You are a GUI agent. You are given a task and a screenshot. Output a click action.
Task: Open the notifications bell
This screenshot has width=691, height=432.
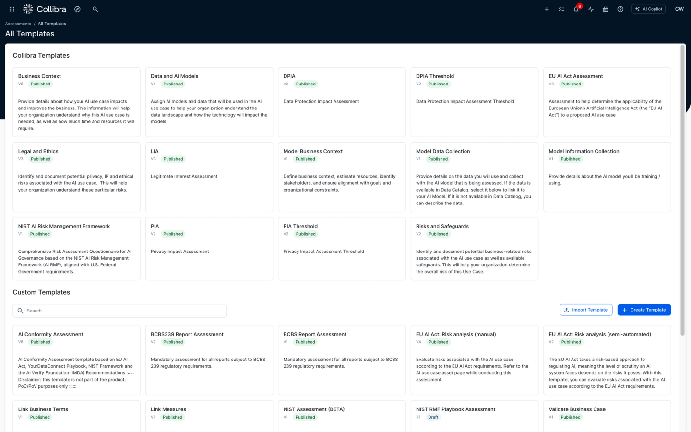[x=576, y=9]
